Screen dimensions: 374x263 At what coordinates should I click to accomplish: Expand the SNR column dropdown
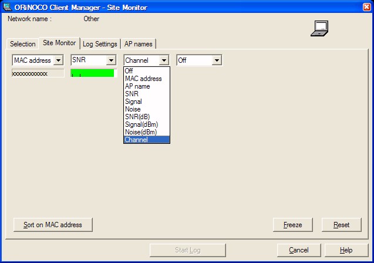pyautogui.click(x=110, y=60)
